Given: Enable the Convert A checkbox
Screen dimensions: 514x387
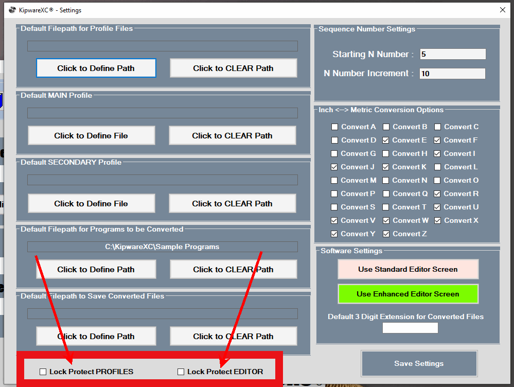Looking at the screenshot, I should coord(335,127).
